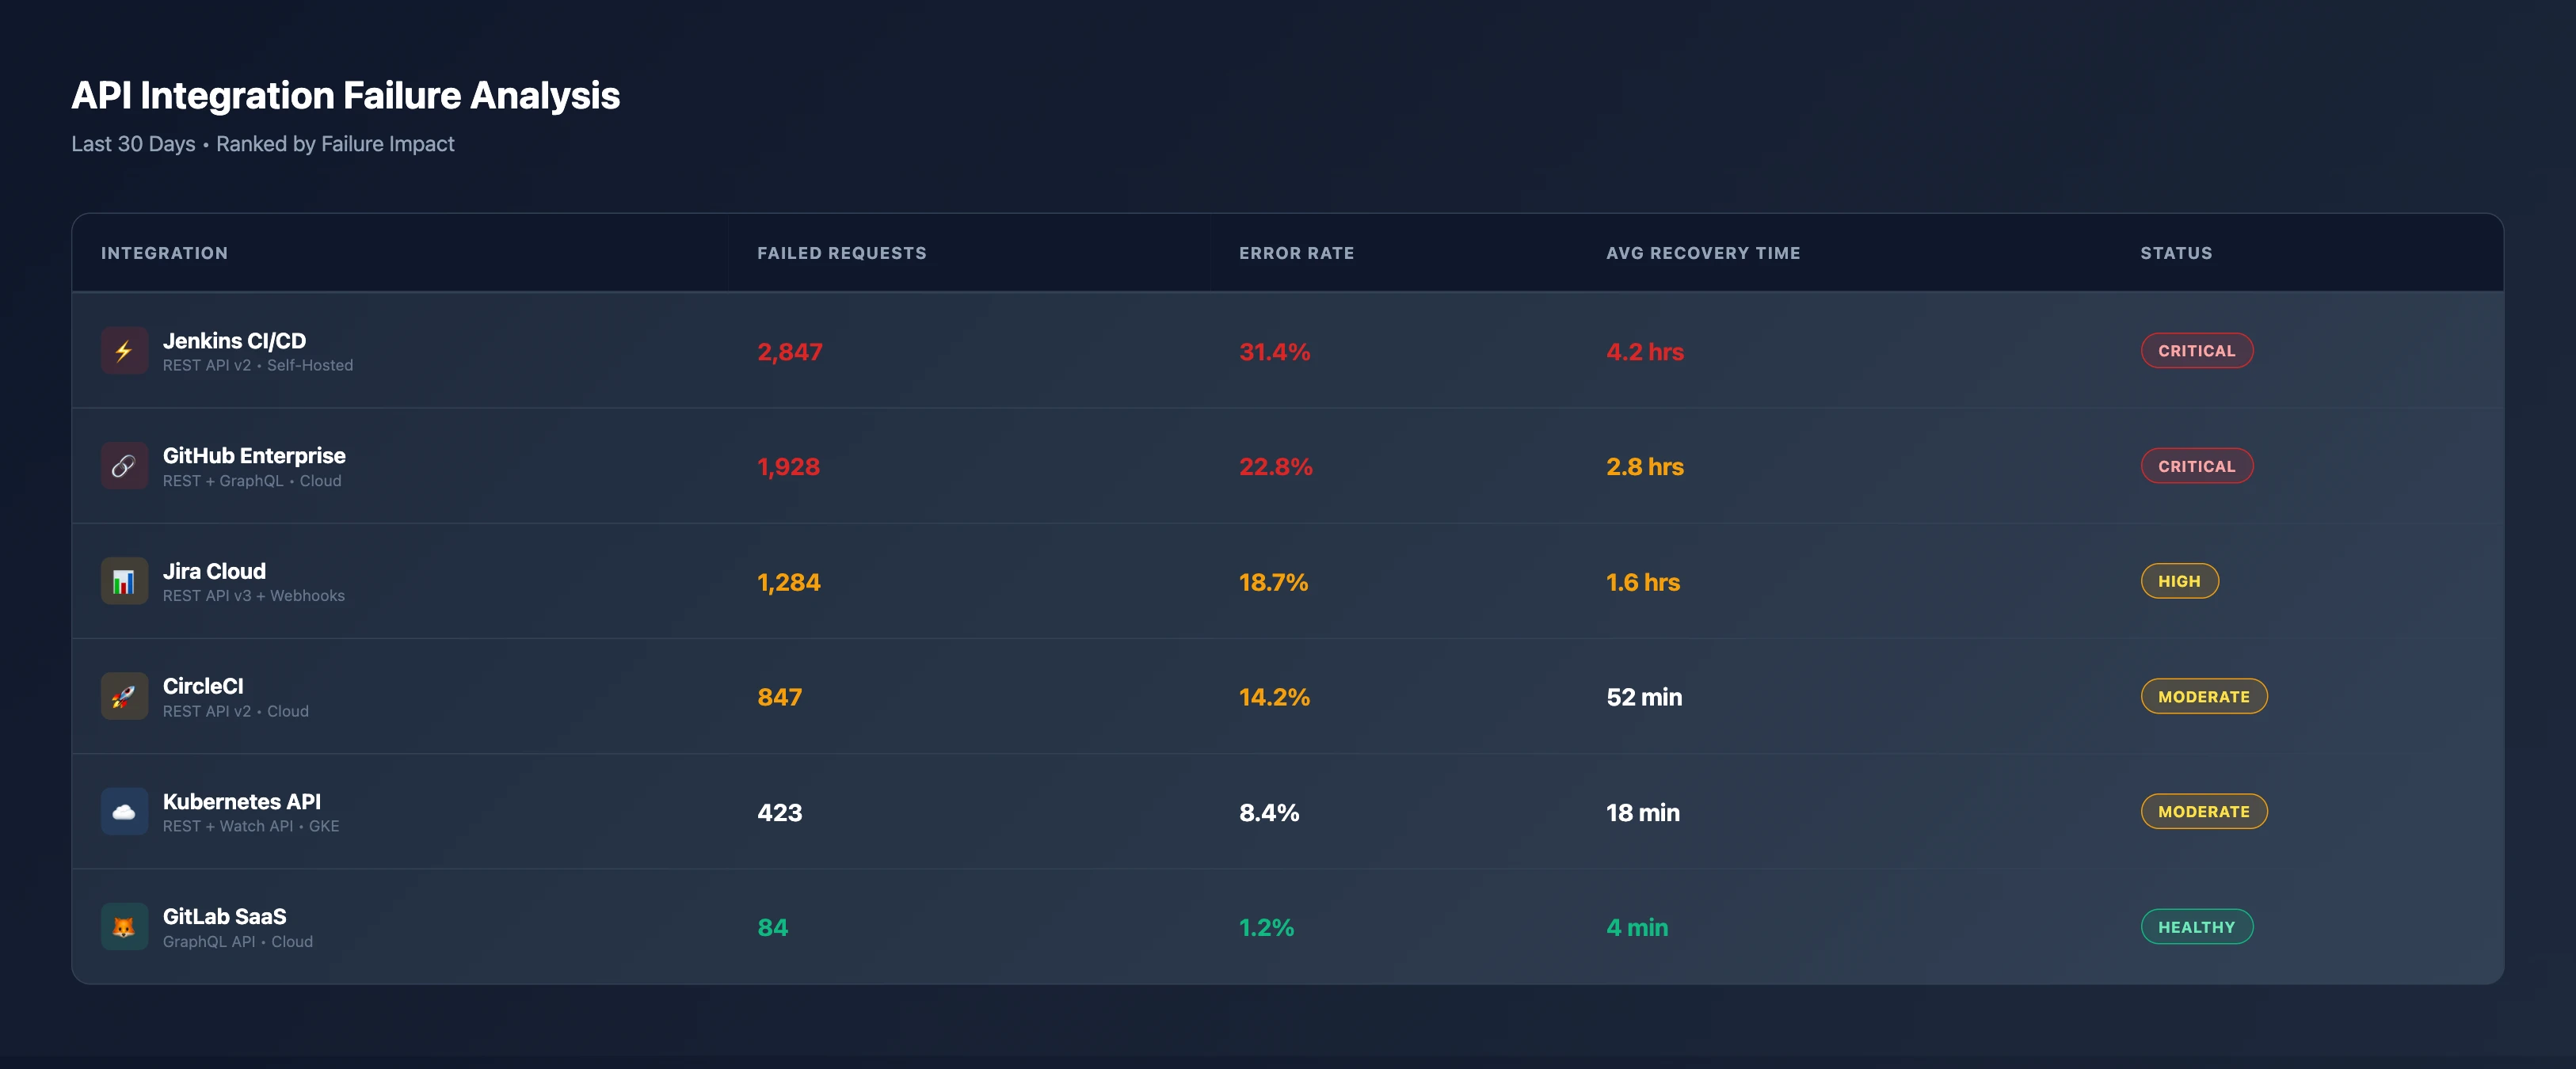The height and width of the screenshot is (1069, 2576).
Task: Select the 2,847 failed requests value
Action: (x=789, y=352)
